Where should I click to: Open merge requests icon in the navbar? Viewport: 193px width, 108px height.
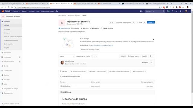click(172, 11)
